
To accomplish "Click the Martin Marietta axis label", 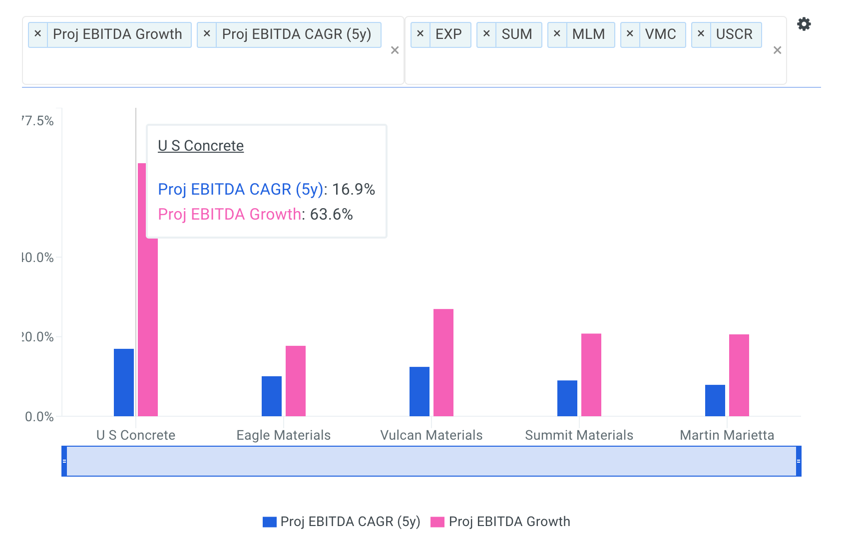I will [727, 435].
